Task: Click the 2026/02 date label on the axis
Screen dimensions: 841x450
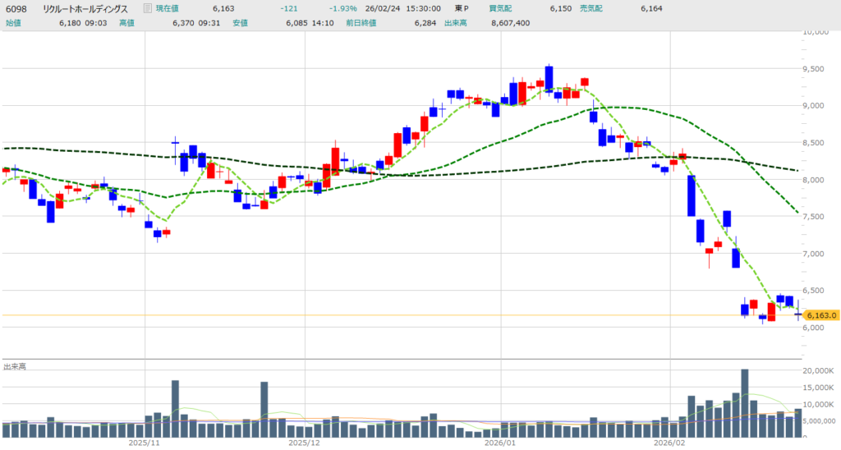Action: 670,442
